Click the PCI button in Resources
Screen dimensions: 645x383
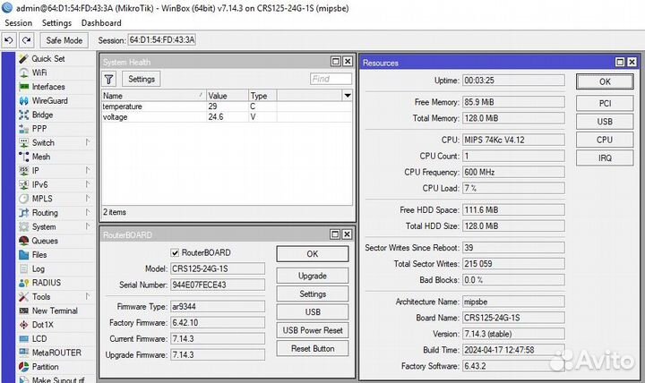(x=605, y=103)
